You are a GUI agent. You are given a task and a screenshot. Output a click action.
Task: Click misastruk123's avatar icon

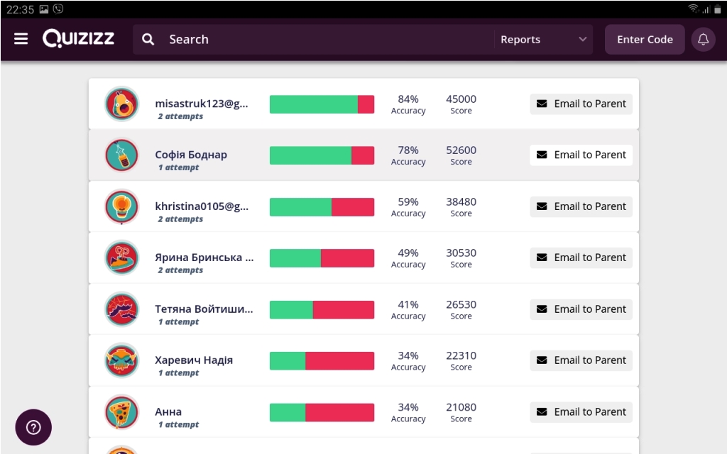point(122,104)
